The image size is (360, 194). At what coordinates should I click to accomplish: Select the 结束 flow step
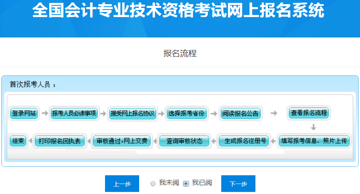coord(18,141)
